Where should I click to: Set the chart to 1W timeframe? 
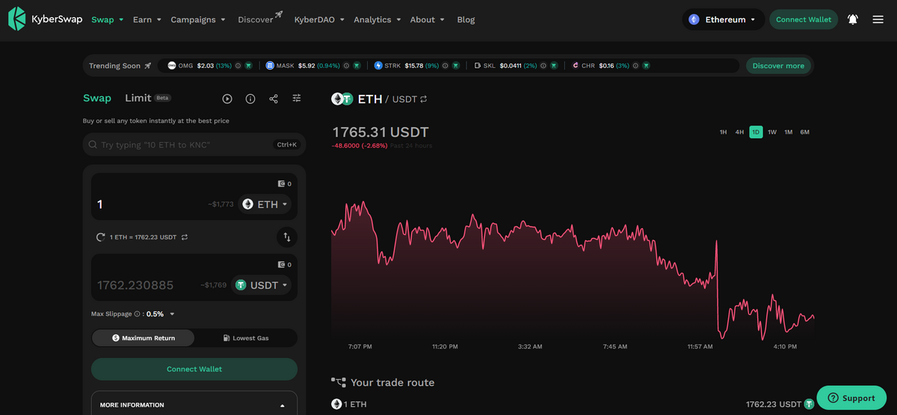point(772,132)
